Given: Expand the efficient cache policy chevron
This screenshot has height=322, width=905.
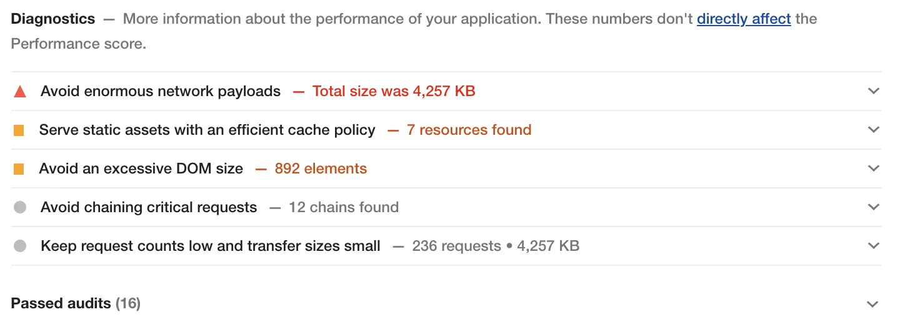Looking at the screenshot, I should [874, 130].
